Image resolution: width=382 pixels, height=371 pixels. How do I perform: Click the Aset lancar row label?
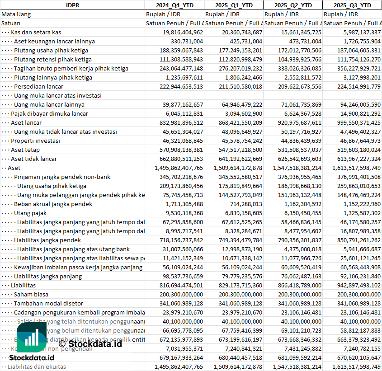tap(26, 123)
